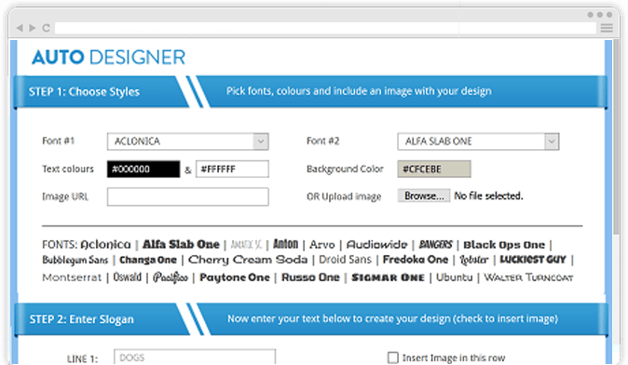Screen dimensions: 628x365
Task: Pick the black #000000 text colour
Action: [143, 169]
